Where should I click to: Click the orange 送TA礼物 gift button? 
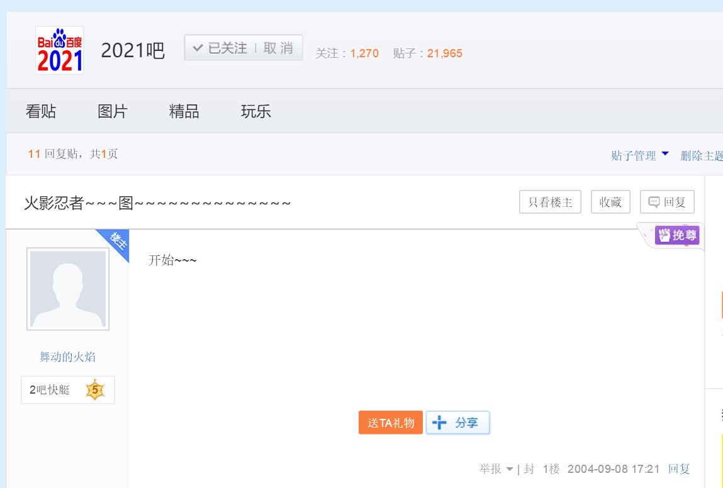(x=390, y=422)
